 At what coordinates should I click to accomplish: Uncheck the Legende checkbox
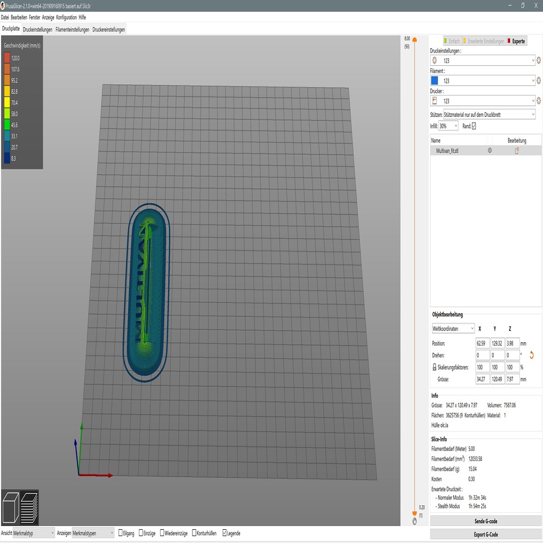225,533
